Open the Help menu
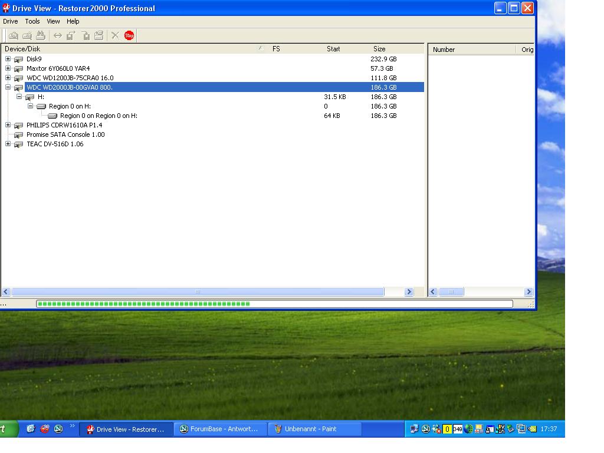 [x=73, y=22]
